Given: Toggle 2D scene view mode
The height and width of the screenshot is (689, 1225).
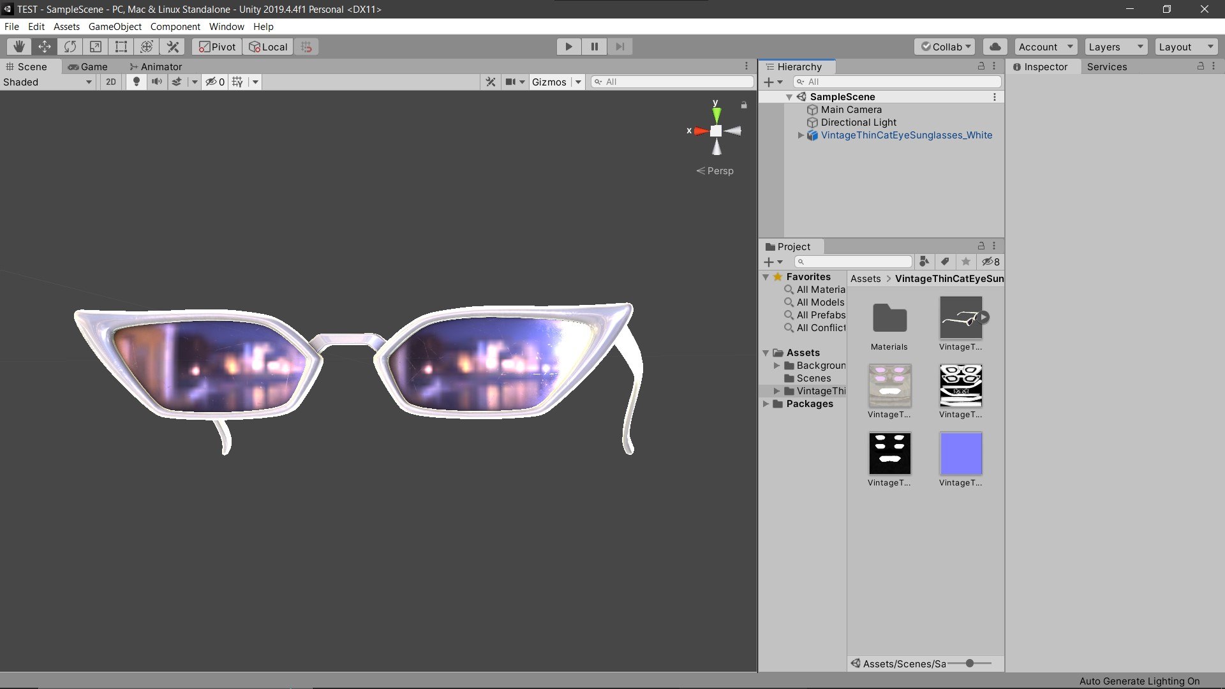Looking at the screenshot, I should click(111, 82).
